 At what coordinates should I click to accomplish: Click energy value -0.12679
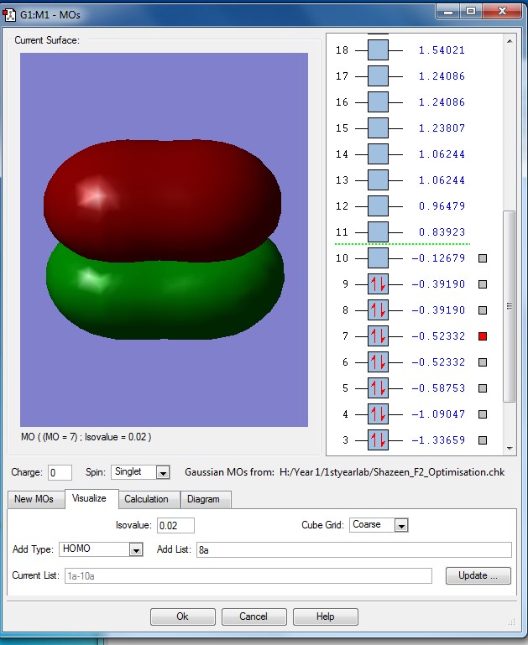pos(438,258)
